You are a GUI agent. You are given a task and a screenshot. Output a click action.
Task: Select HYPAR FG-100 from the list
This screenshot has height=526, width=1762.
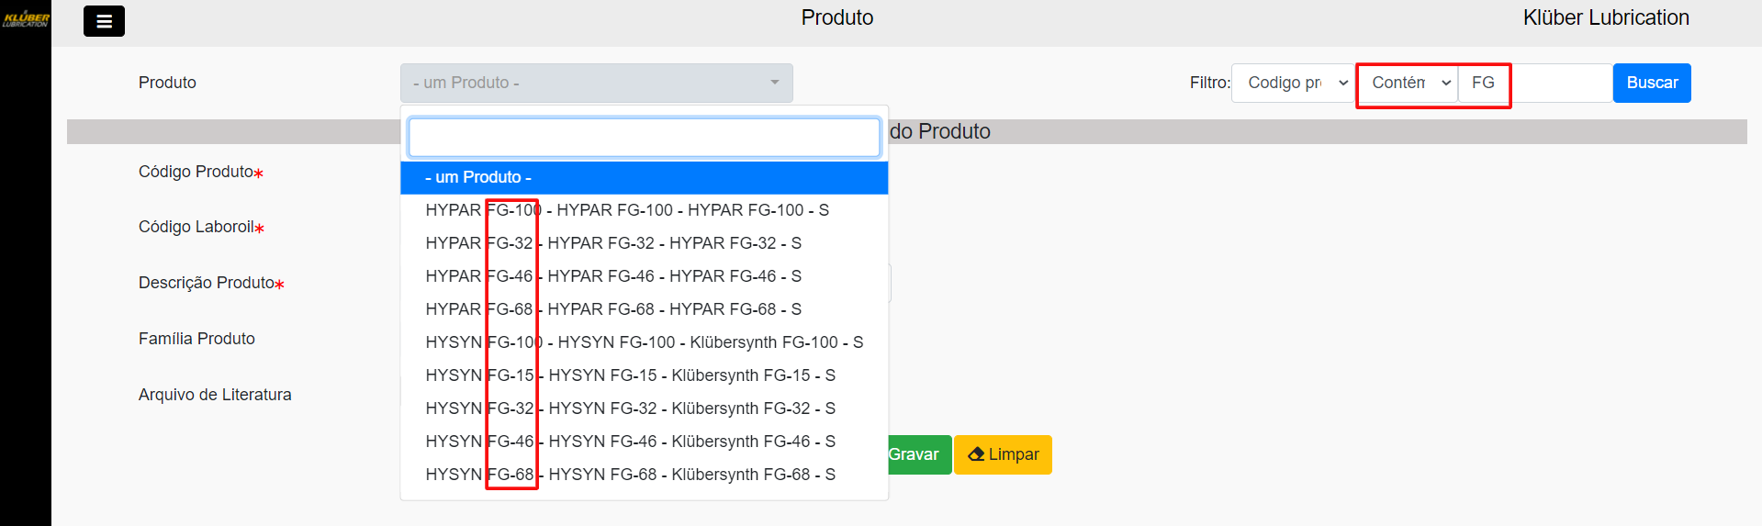coord(627,210)
